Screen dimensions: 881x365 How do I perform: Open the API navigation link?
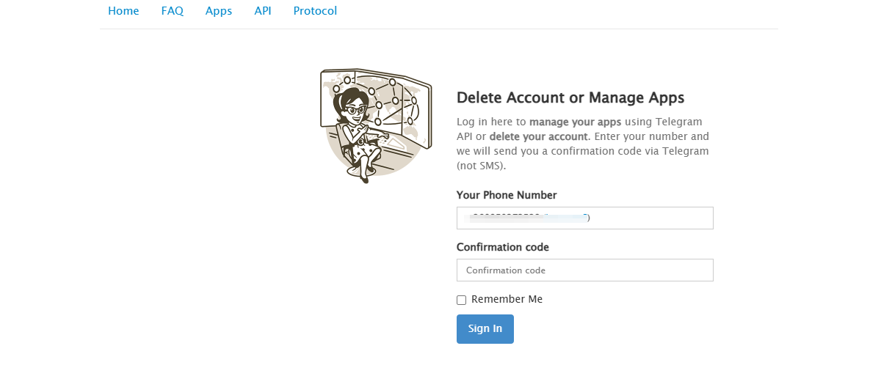click(x=263, y=11)
